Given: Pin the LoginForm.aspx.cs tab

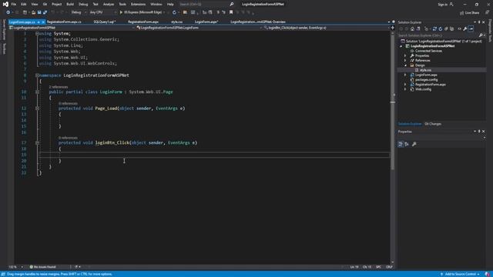Looking at the screenshot, I should click(x=39, y=22).
